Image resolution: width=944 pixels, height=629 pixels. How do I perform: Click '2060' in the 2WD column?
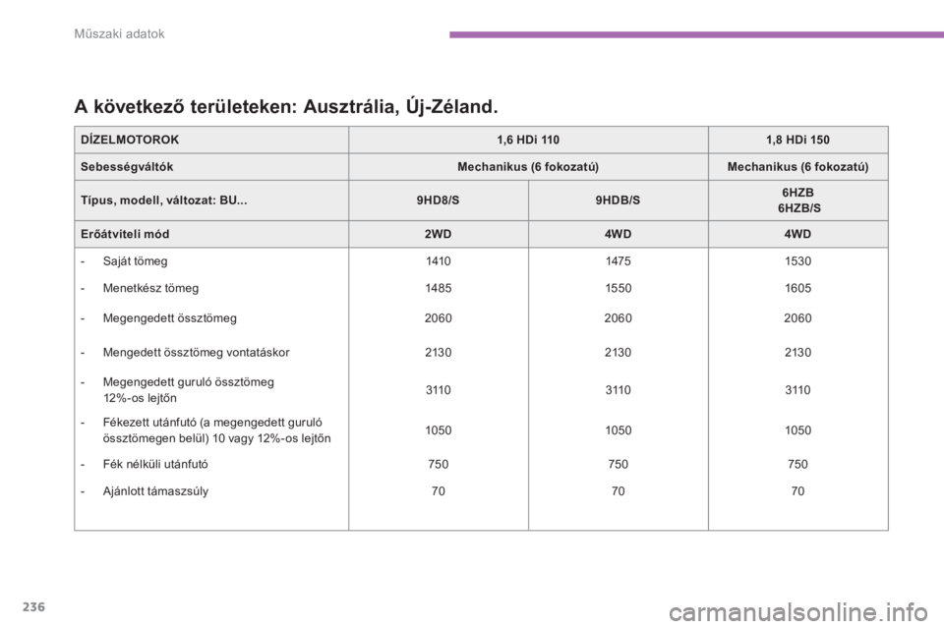pos(439,318)
